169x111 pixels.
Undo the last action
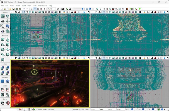pyautogui.click(x=24, y=9)
